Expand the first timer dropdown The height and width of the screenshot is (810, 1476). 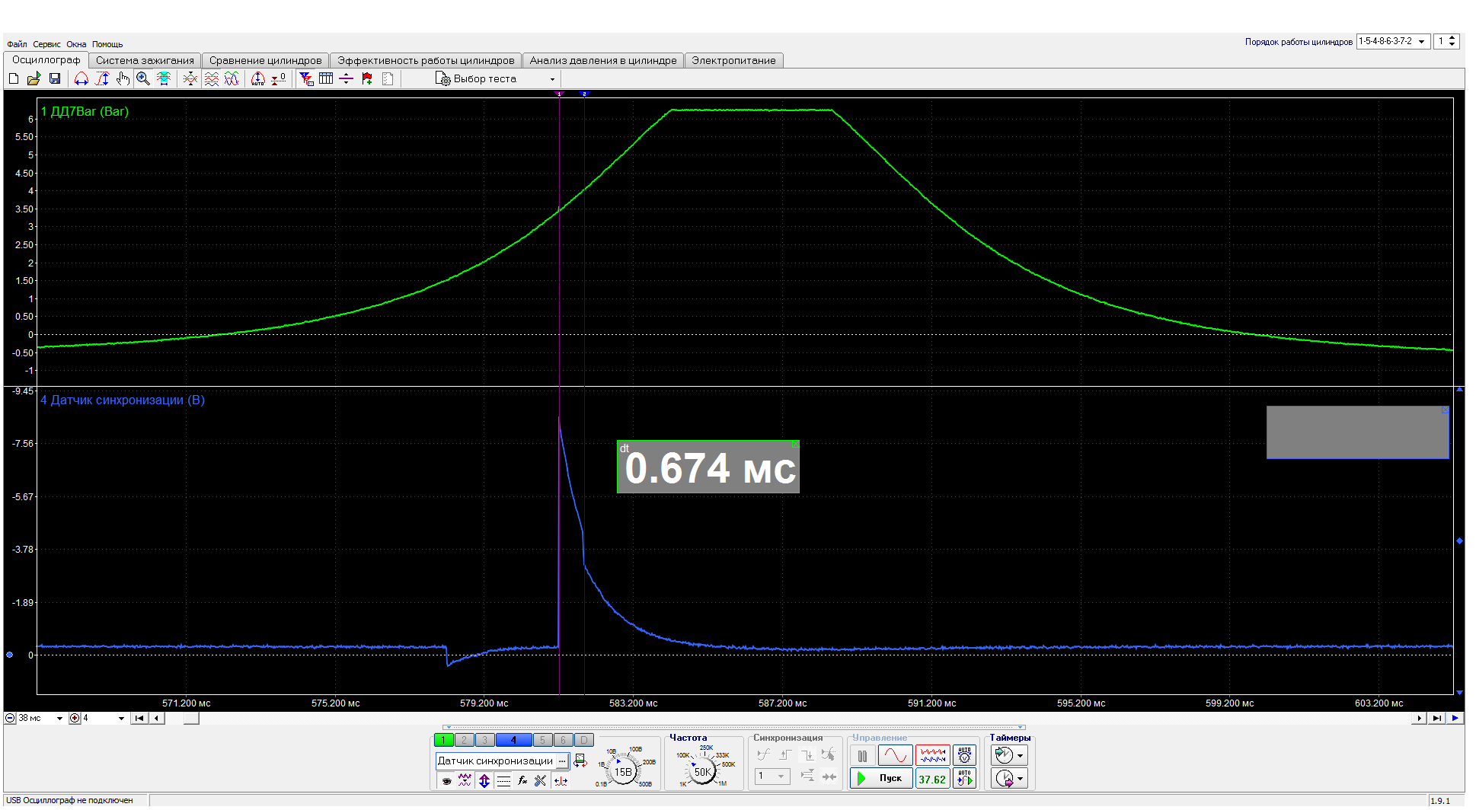[x=1021, y=755]
